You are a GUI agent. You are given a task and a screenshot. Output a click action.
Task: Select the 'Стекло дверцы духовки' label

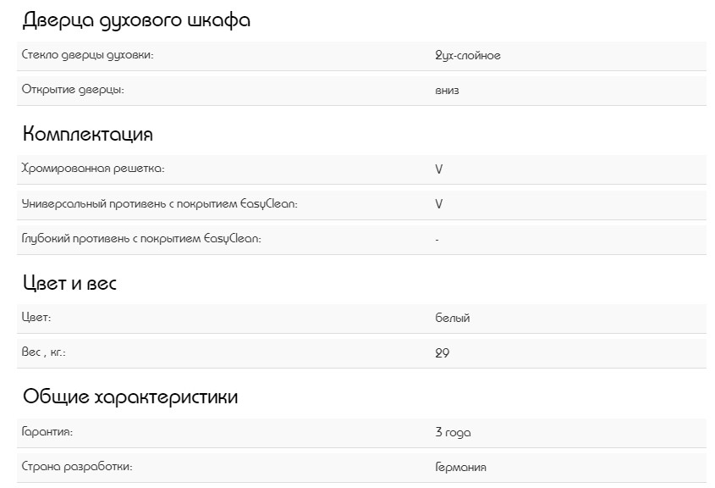87,55
